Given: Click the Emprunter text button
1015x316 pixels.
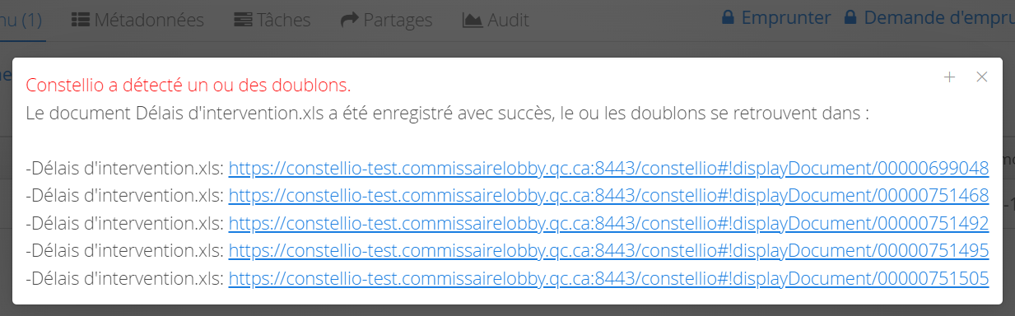Looking at the screenshot, I should [x=786, y=17].
